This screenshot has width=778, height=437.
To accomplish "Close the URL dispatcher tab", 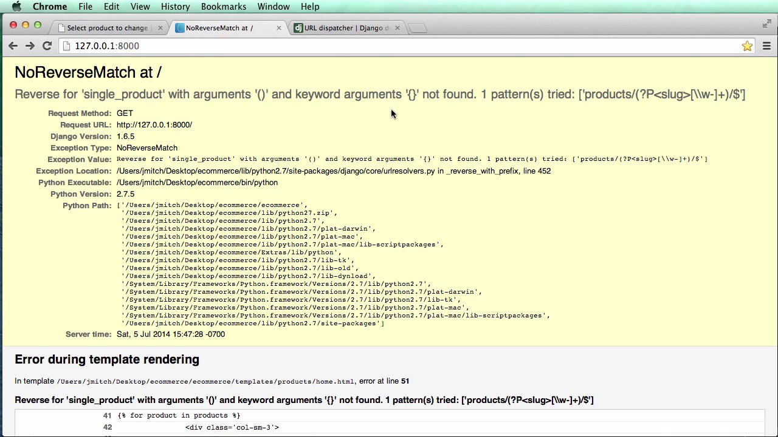I will click(398, 28).
